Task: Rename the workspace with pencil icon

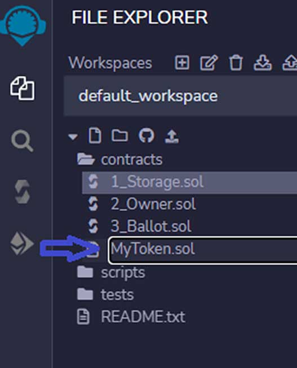Action: click(209, 63)
